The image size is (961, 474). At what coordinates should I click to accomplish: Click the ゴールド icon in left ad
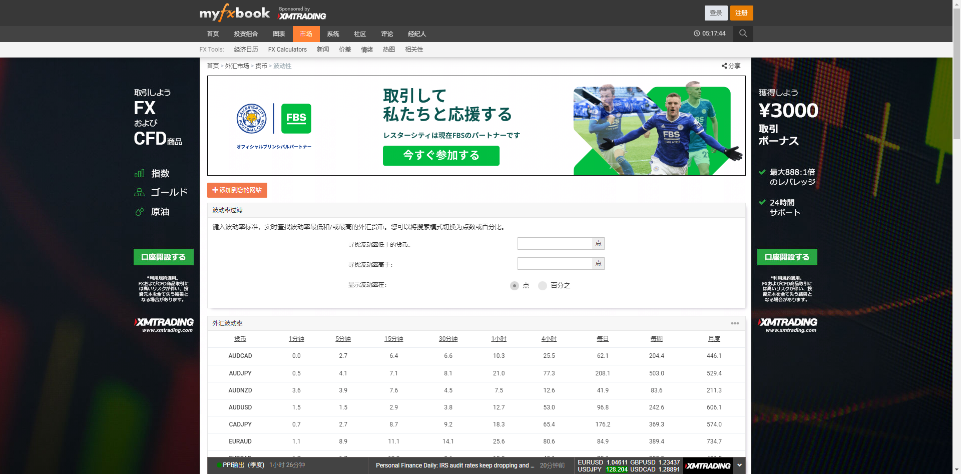tap(140, 192)
